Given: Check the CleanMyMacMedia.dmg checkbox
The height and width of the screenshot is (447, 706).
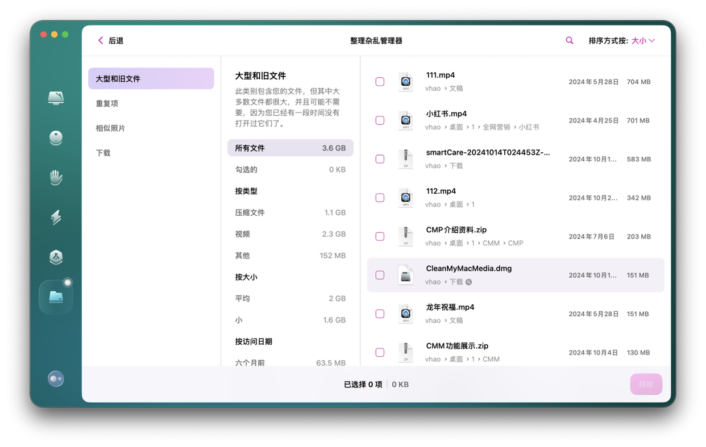Looking at the screenshot, I should tap(380, 275).
